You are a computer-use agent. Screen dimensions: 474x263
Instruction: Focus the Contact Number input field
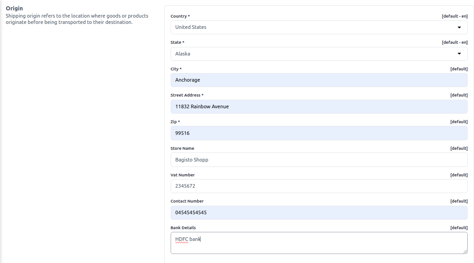319,212
